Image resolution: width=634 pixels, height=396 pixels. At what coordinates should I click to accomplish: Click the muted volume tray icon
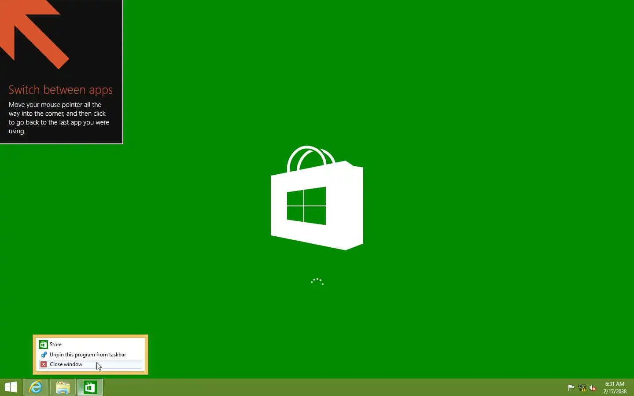click(x=593, y=388)
